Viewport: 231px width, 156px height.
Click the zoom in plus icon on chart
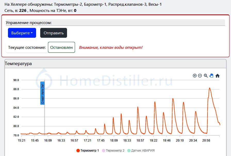(195, 76)
